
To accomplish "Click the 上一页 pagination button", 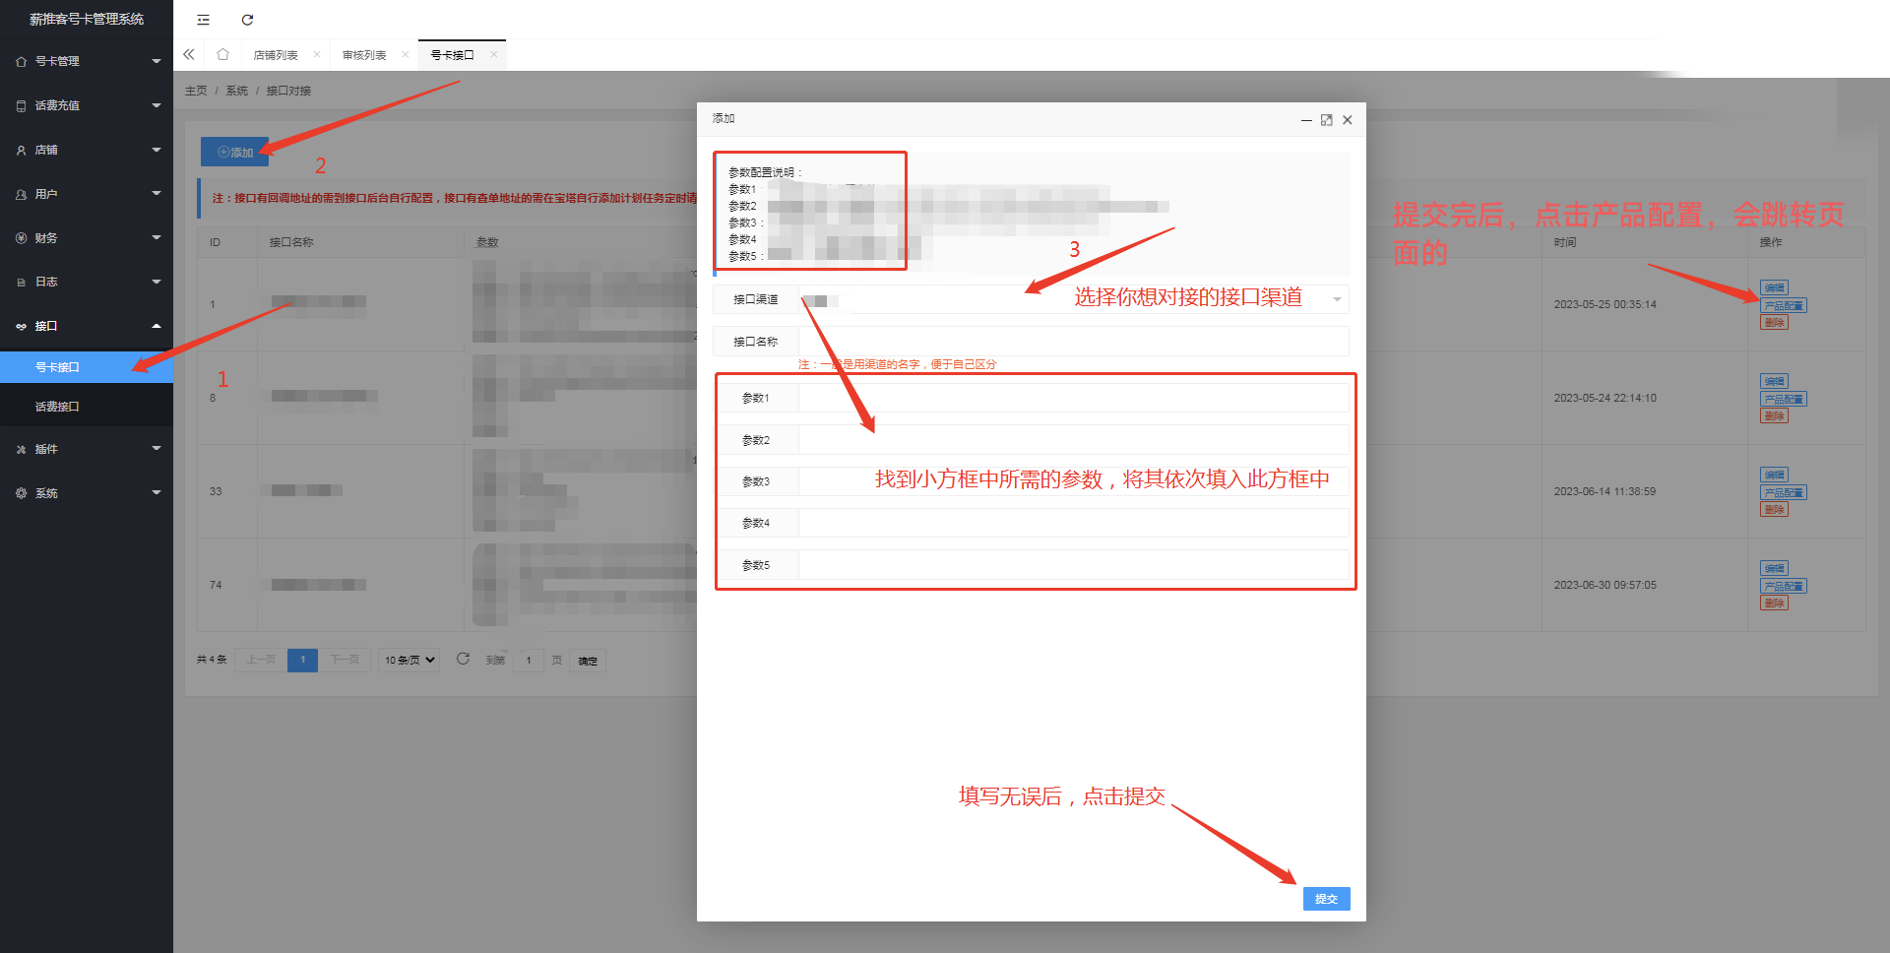I will [x=261, y=660].
